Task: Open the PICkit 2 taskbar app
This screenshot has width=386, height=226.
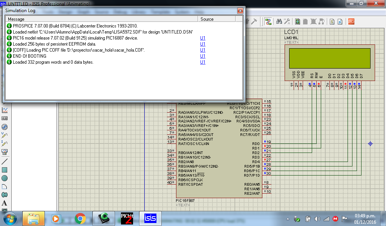Action: (x=127, y=218)
